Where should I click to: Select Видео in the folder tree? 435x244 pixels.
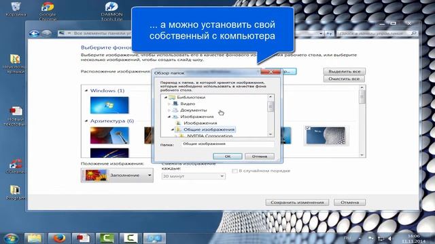[188, 104]
